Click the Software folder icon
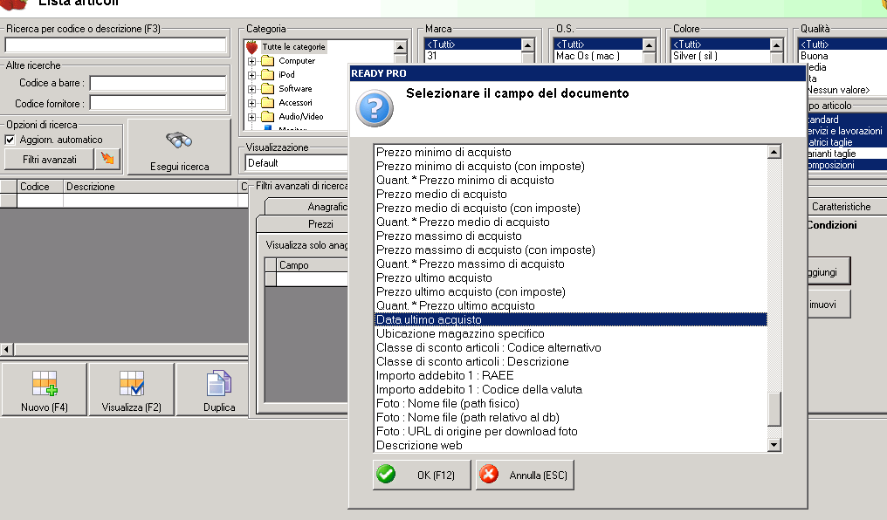This screenshot has height=520, width=887. [267, 89]
